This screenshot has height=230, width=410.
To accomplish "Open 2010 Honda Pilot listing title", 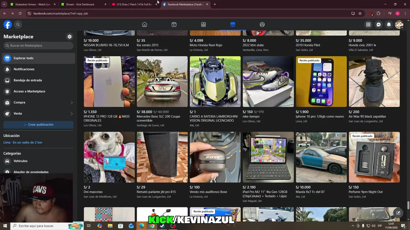I will tap(308, 45).
